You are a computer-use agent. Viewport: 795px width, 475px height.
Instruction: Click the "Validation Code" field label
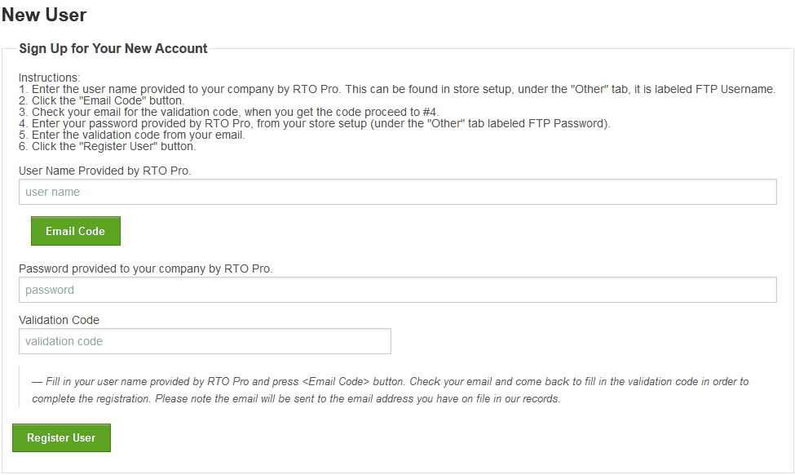pos(59,320)
